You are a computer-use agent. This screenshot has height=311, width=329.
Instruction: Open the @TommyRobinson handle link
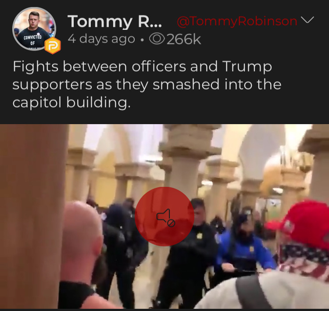237,21
